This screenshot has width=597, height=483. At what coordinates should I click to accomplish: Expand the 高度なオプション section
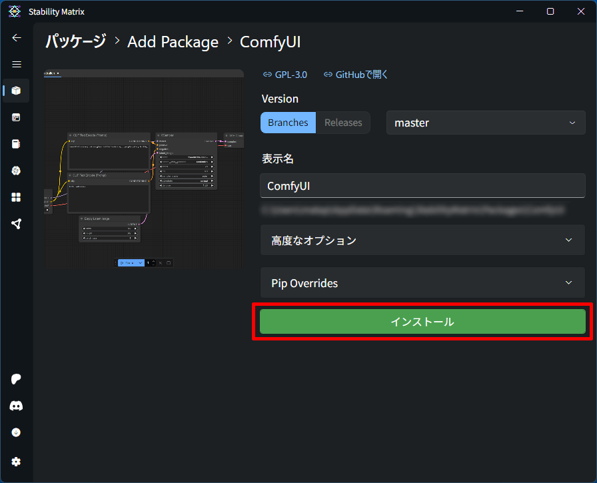422,241
